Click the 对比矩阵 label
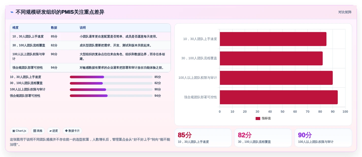This screenshot has height=157, width=362. [345, 12]
